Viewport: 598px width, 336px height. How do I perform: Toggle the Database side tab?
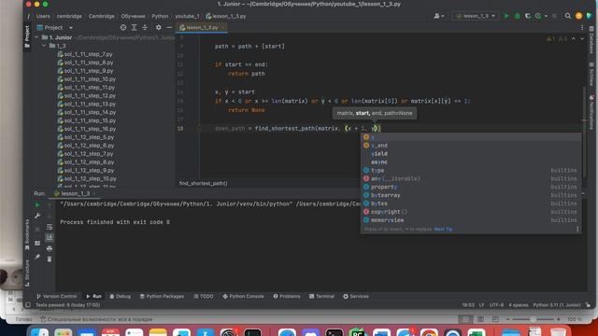(591, 40)
